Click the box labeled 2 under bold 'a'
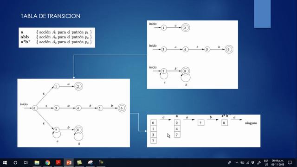Viewport: 297px width, 167px height. (177, 122)
